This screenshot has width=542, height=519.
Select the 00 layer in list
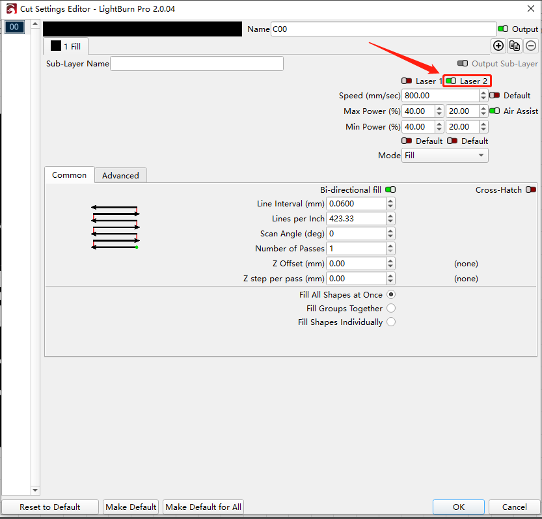[14, 27]
